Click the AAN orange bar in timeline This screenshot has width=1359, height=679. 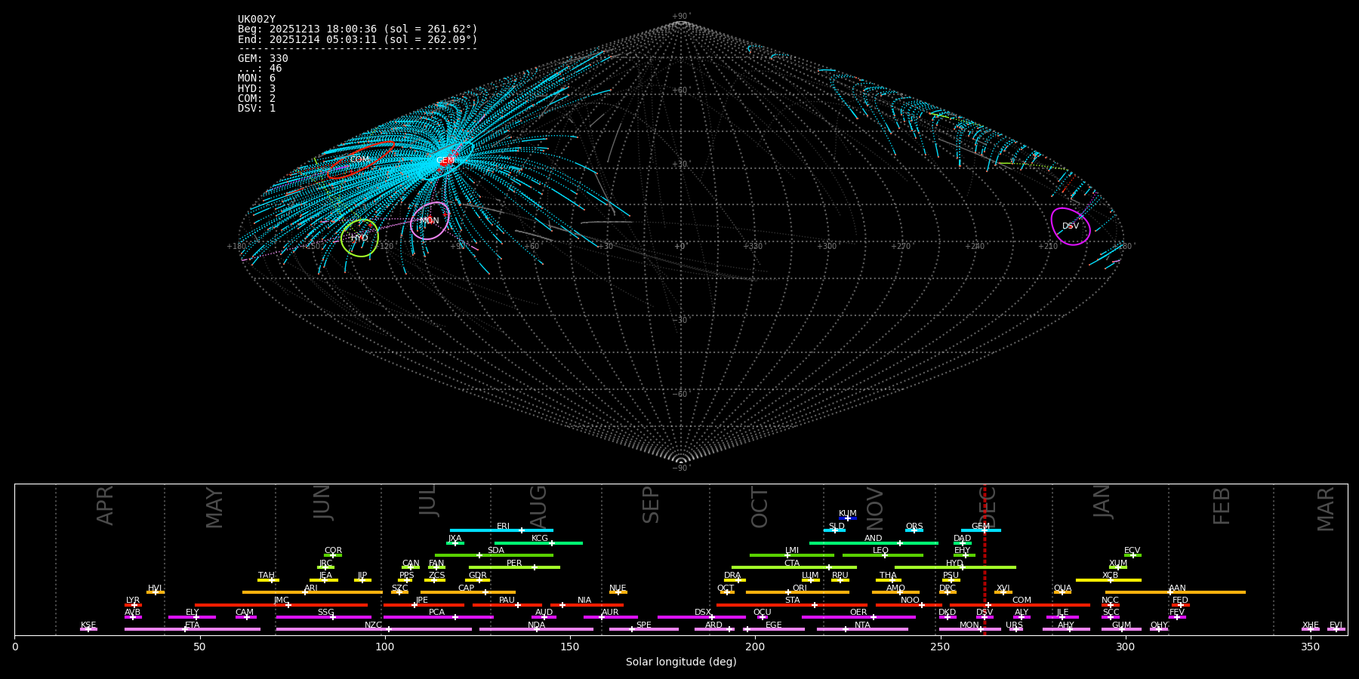(x=1176, y=592)
